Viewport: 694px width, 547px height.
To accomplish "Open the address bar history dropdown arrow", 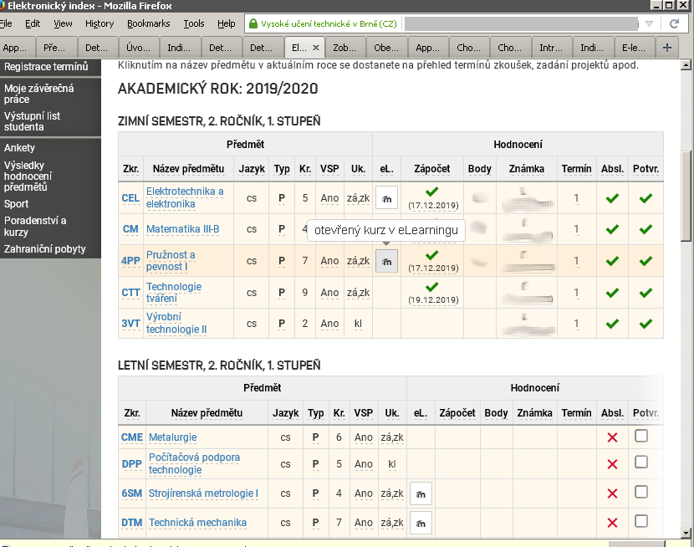I will 649,24.
